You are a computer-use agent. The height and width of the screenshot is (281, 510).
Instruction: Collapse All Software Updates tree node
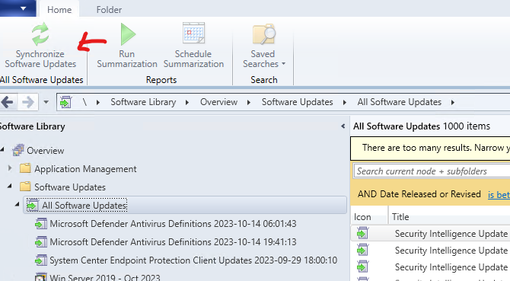(x=17, y=205)
